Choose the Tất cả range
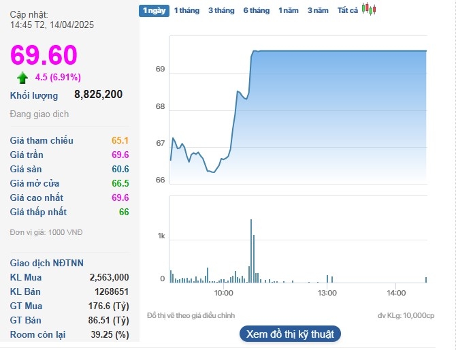 [x=348, y=10]
